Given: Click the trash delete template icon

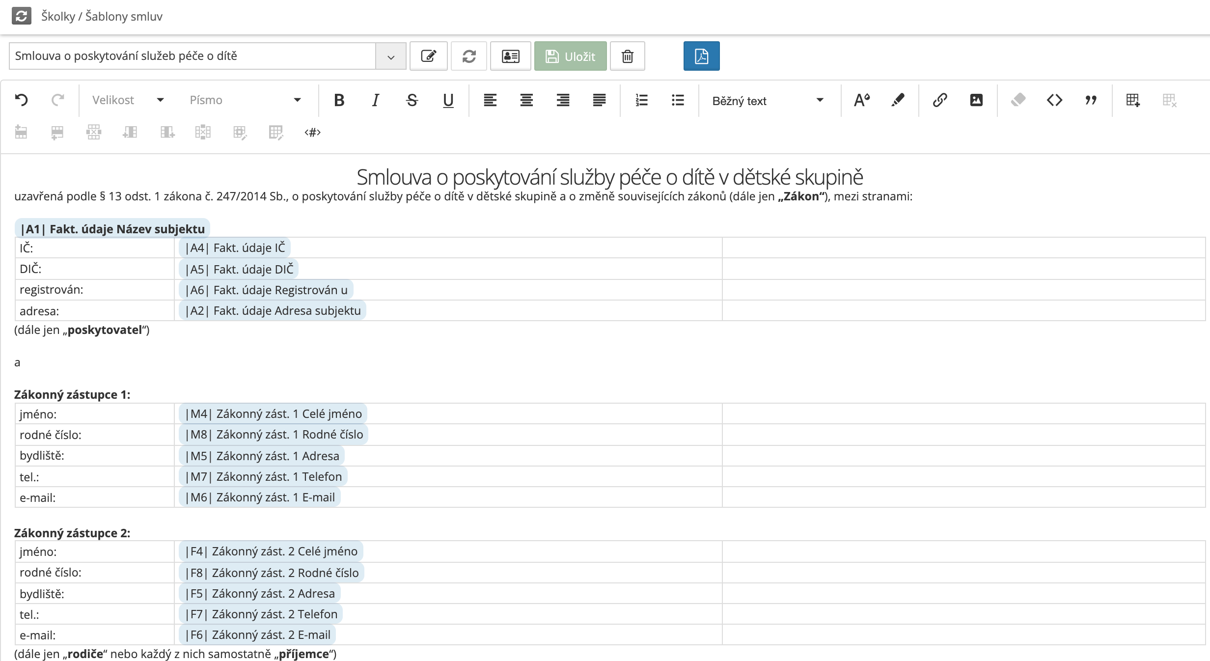Looking at the screenshot, I should click(x=627, y=56).
